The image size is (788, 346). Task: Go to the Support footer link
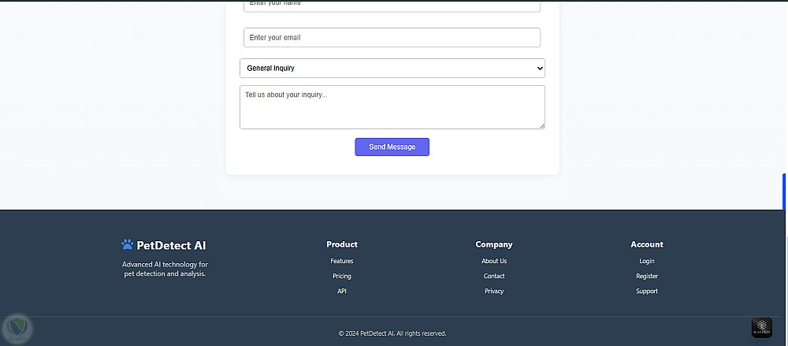[x=647, y=291]
